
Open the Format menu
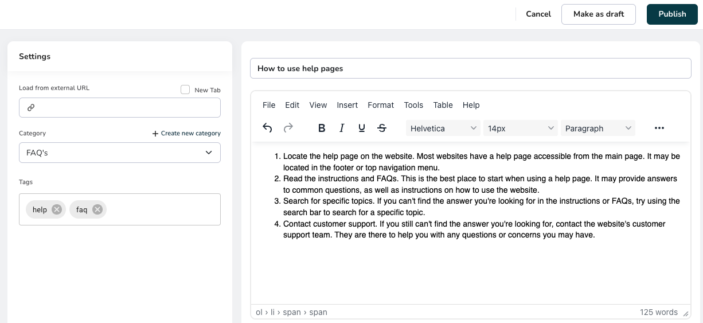tap(381, 105)
